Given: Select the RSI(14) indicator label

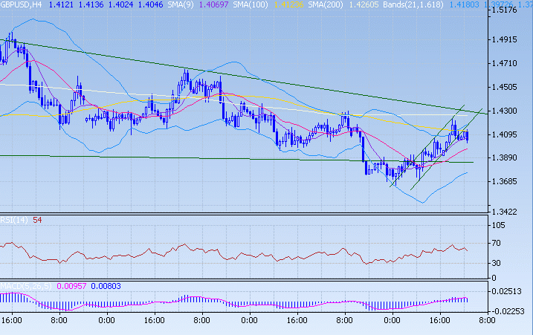Looking at the screenshot, I should 14,221.
